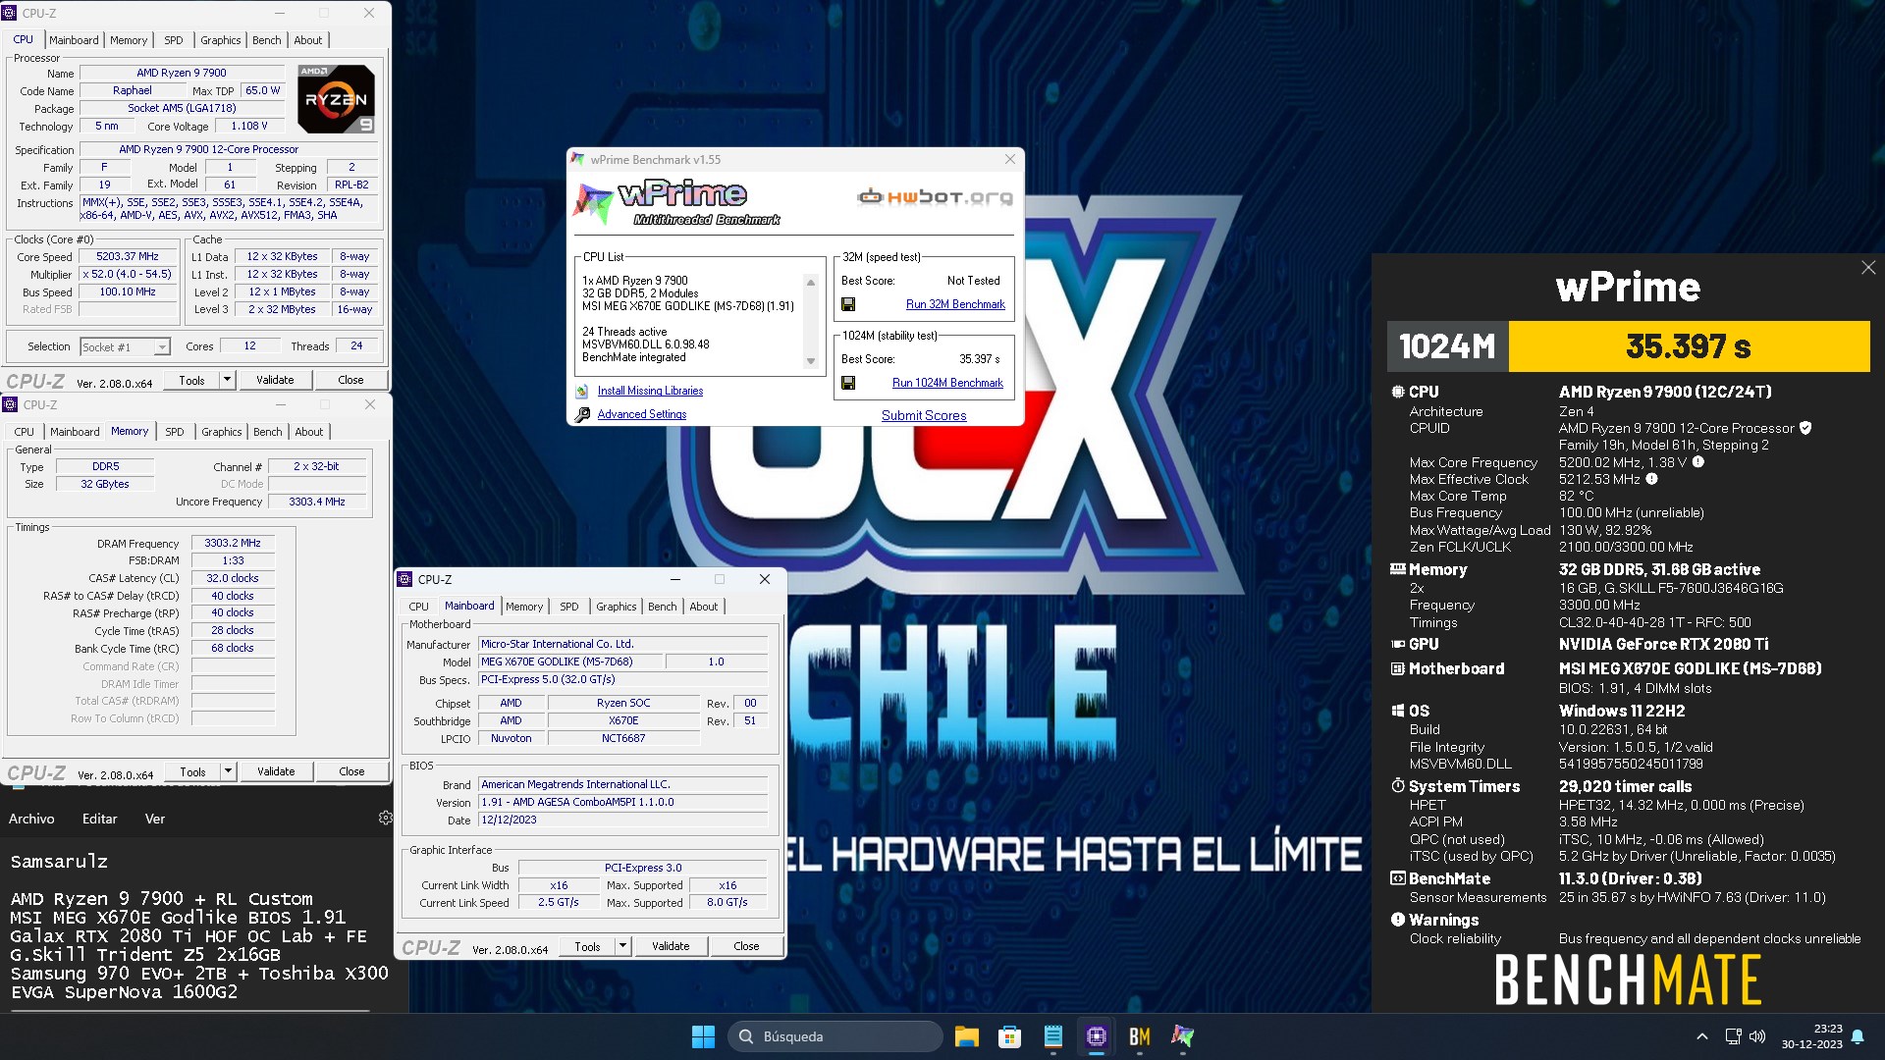Open Editar menu in Notepad

(99, 819)
